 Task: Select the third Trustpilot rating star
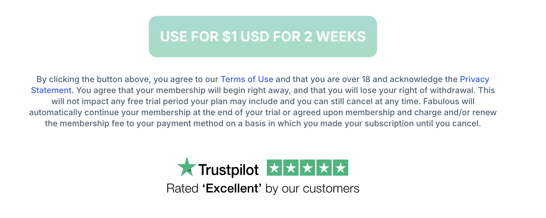click(308, 168)
